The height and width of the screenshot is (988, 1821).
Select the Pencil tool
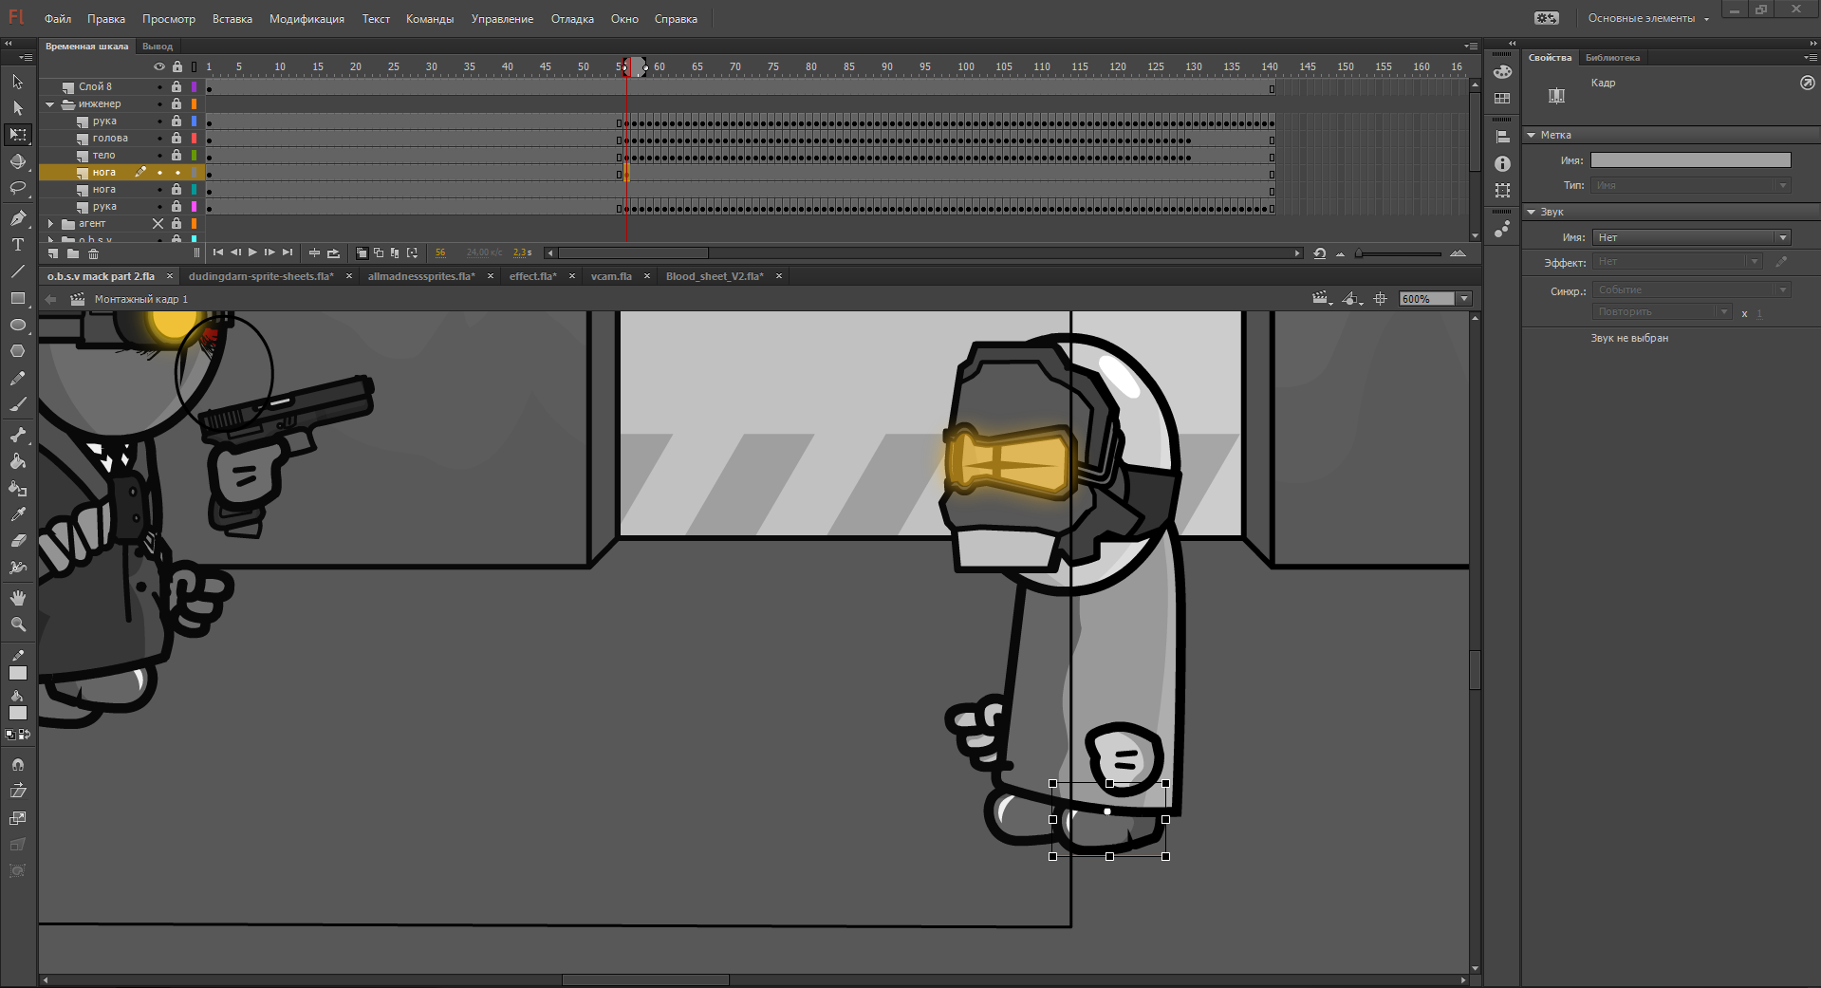[x=18, y=378]
